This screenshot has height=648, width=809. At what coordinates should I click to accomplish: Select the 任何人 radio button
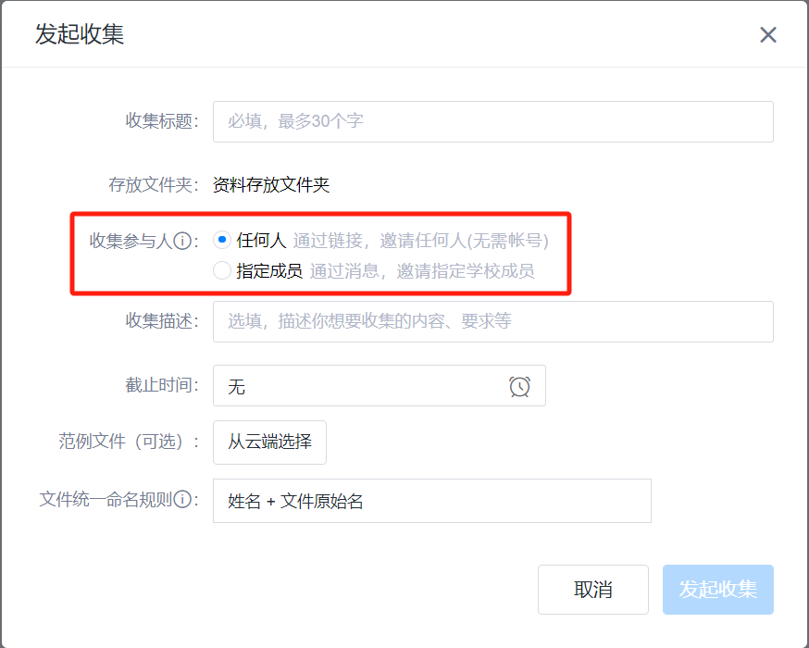pyautogui.click(x=221, y=241)
